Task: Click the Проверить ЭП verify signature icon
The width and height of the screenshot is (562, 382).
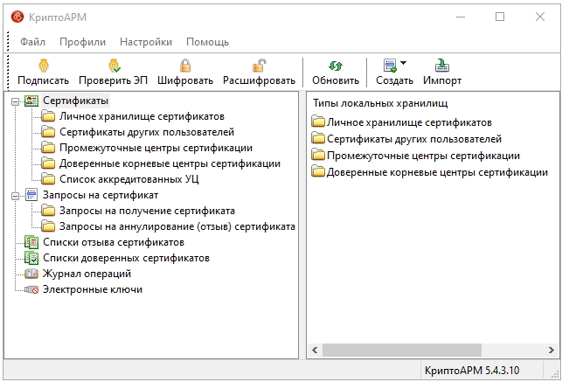Action: coord(114,66)
